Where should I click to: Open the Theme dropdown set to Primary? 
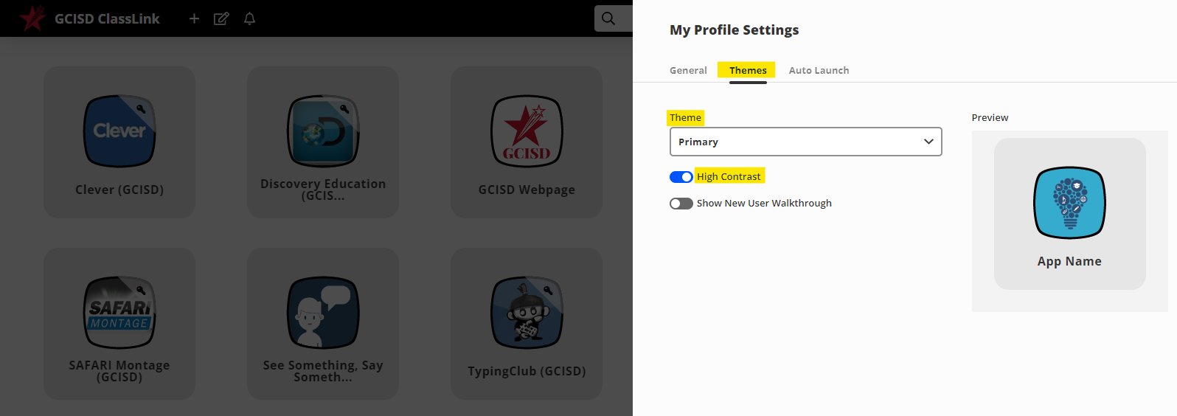pyautogui.click(x=796, y=142)
